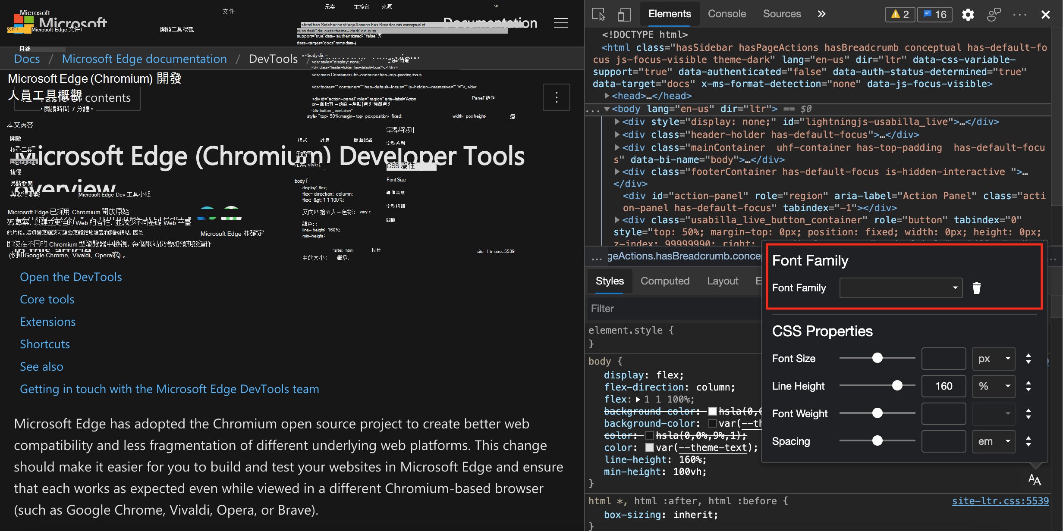
Task: Open the Font Size px unit dropdown
Action: (993, 359)
